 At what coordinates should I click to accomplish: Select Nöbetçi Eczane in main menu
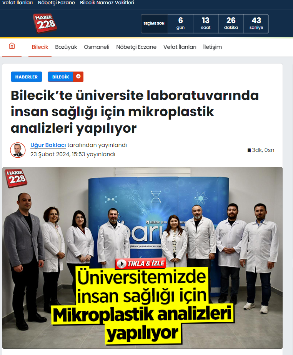(x=137, y=47)
